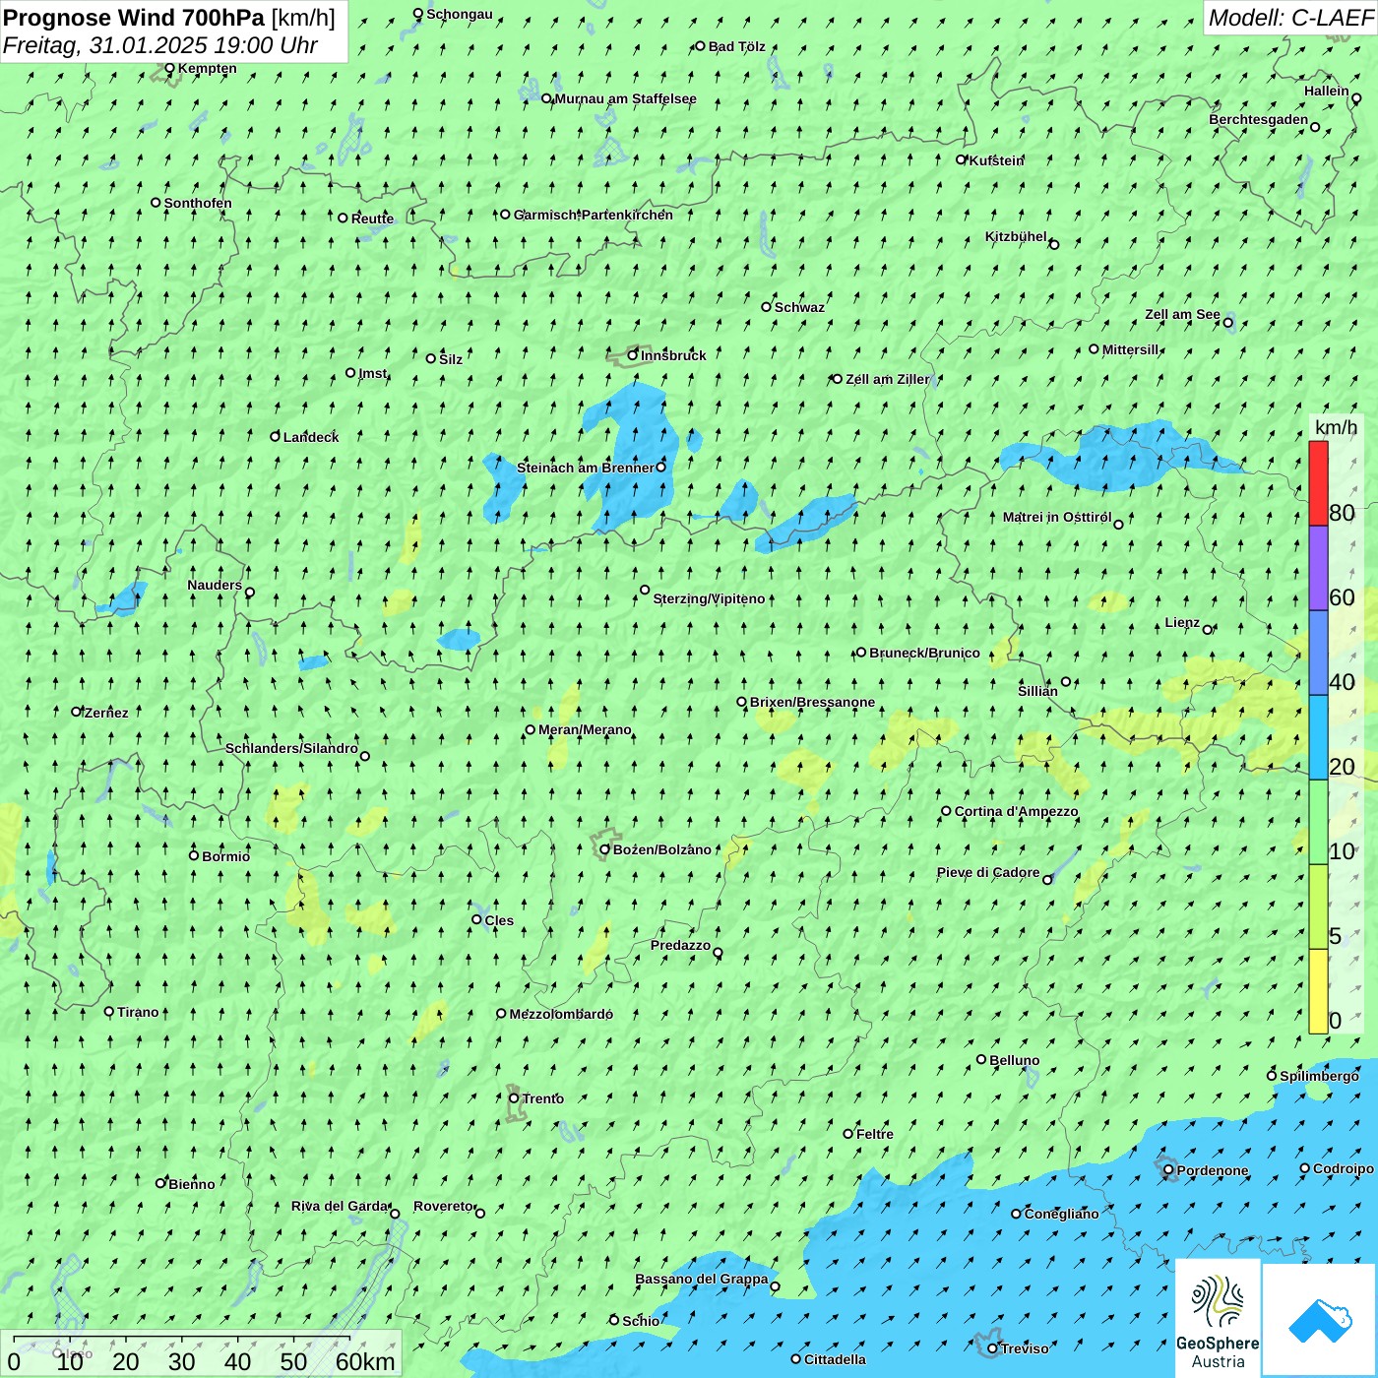Select the Cortina d'Ampezzo marker
1378x1378 pixels.
click(x=947, y=811)
